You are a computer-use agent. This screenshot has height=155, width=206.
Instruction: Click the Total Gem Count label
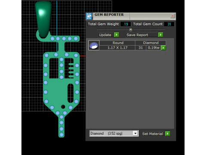[x=148, y=24]
